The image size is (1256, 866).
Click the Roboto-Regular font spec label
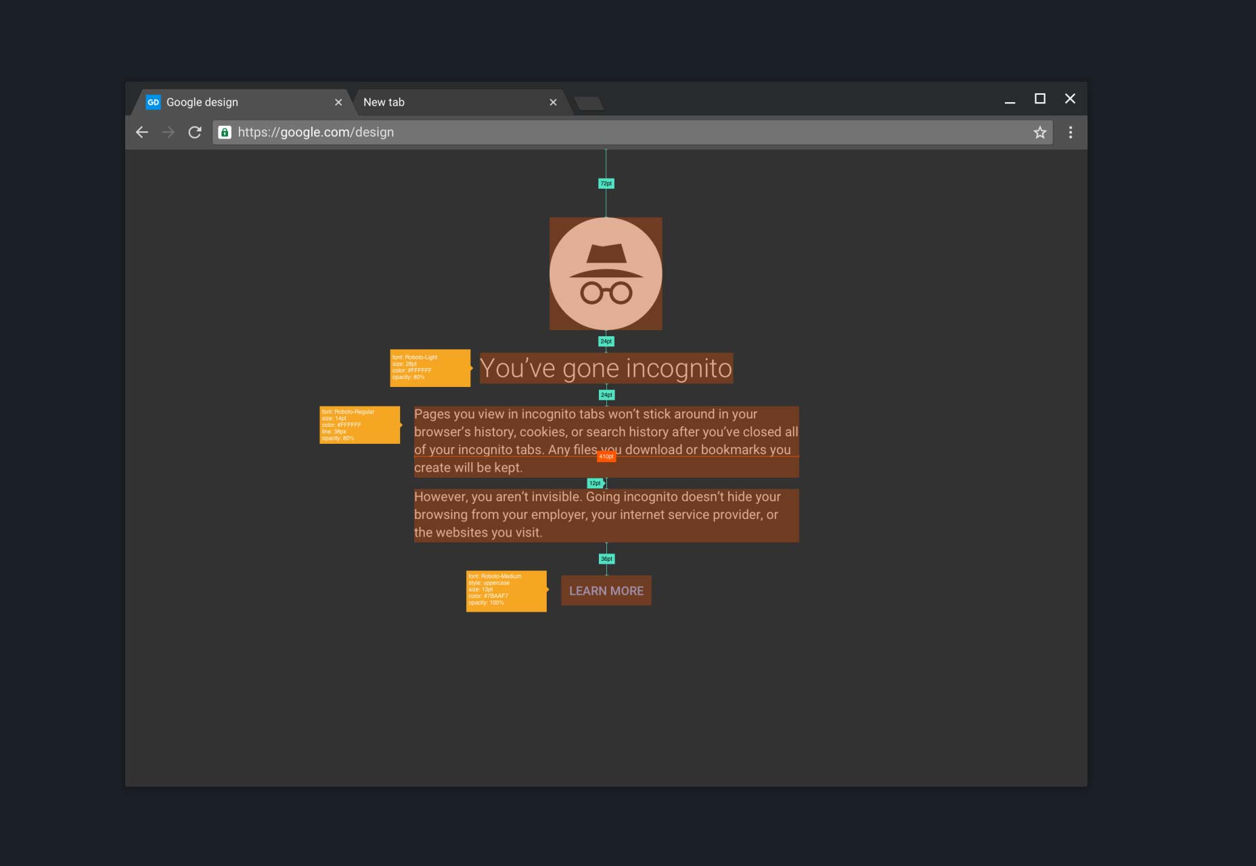click(x=360, y=425)
